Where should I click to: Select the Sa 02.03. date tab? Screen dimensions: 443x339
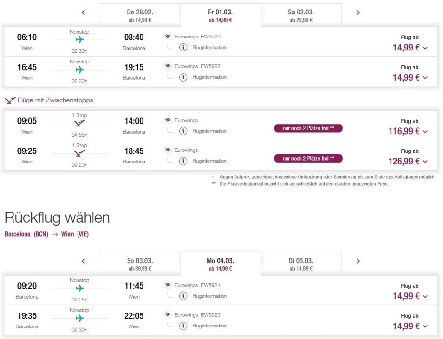coord(300,15)
